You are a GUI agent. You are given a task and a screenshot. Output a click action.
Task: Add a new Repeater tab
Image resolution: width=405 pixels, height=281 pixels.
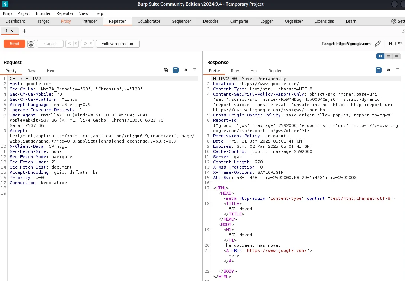[24, 31]
